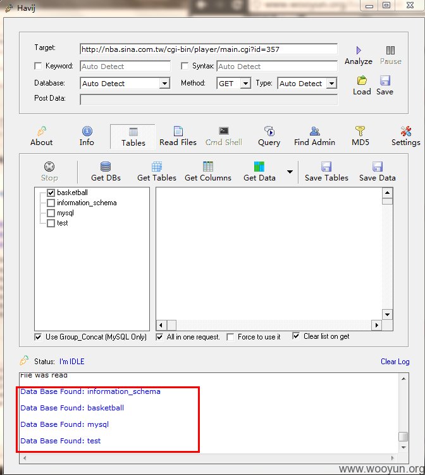425x475 pixels.
Task: Uncheck the basketball database checkbox
Action: pos(51,193)
